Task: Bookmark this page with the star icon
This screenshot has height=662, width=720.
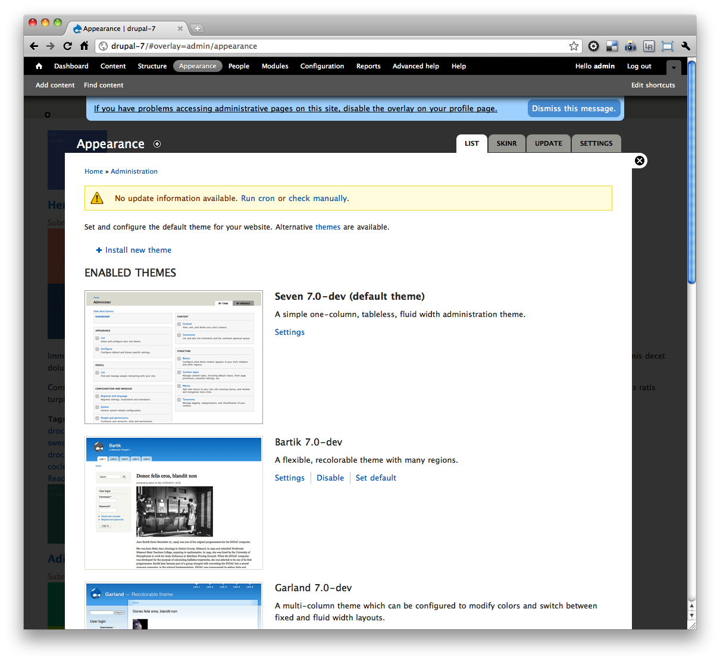Action: tap(573, 46)
